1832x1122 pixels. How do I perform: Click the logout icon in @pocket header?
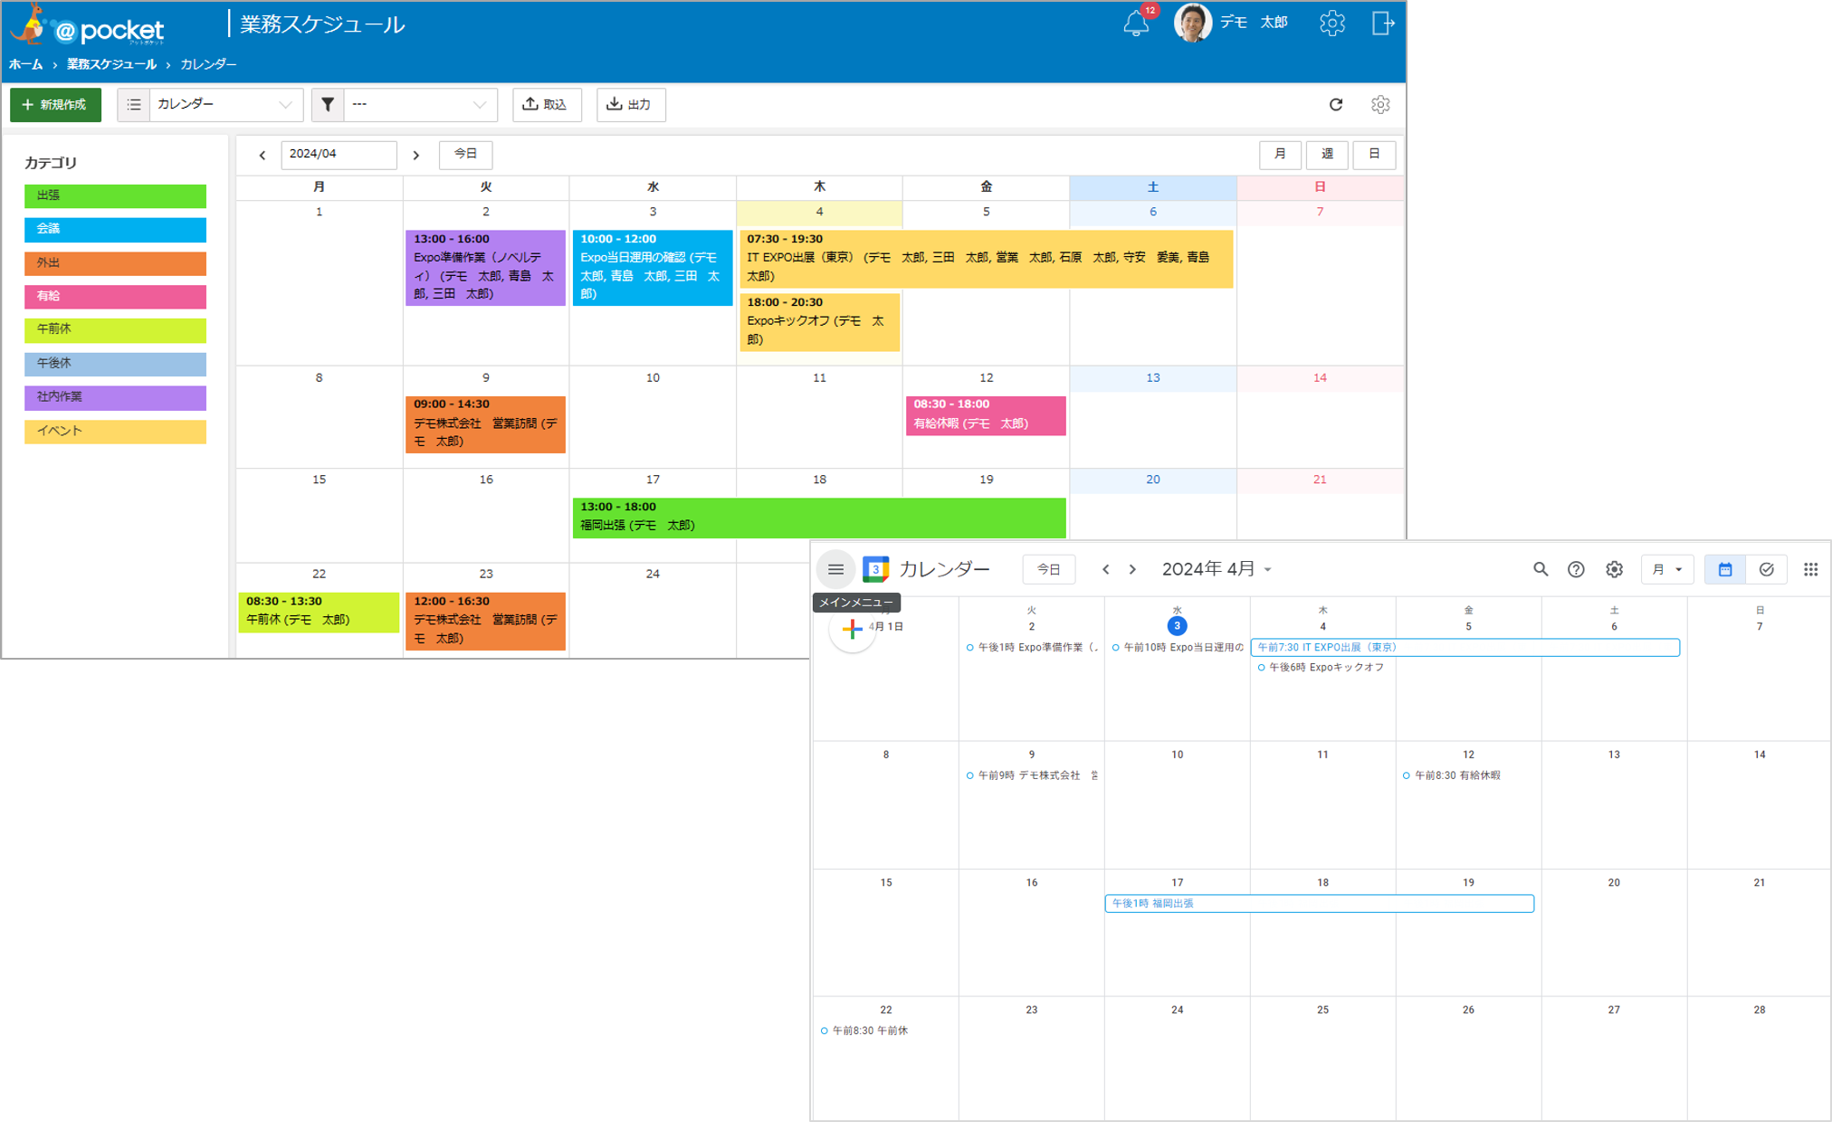click(1382, 23)
